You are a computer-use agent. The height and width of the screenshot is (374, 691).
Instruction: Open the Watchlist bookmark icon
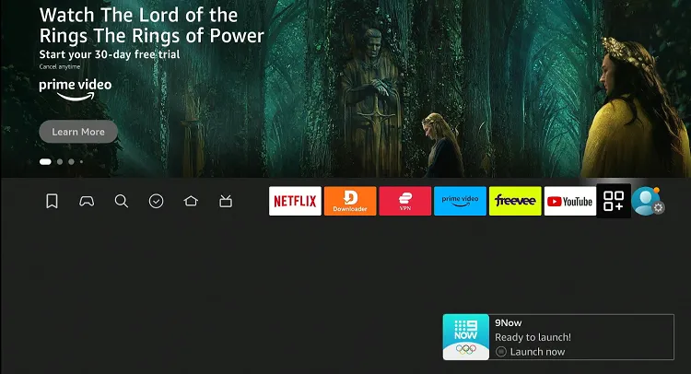(52, 202)
